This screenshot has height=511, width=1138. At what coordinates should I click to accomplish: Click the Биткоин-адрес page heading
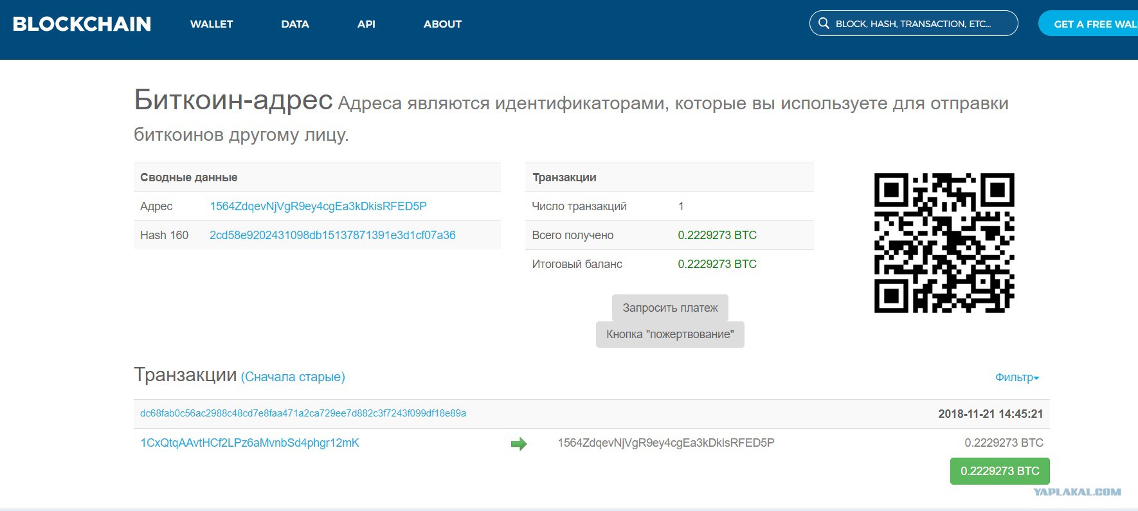coord(233,100)
